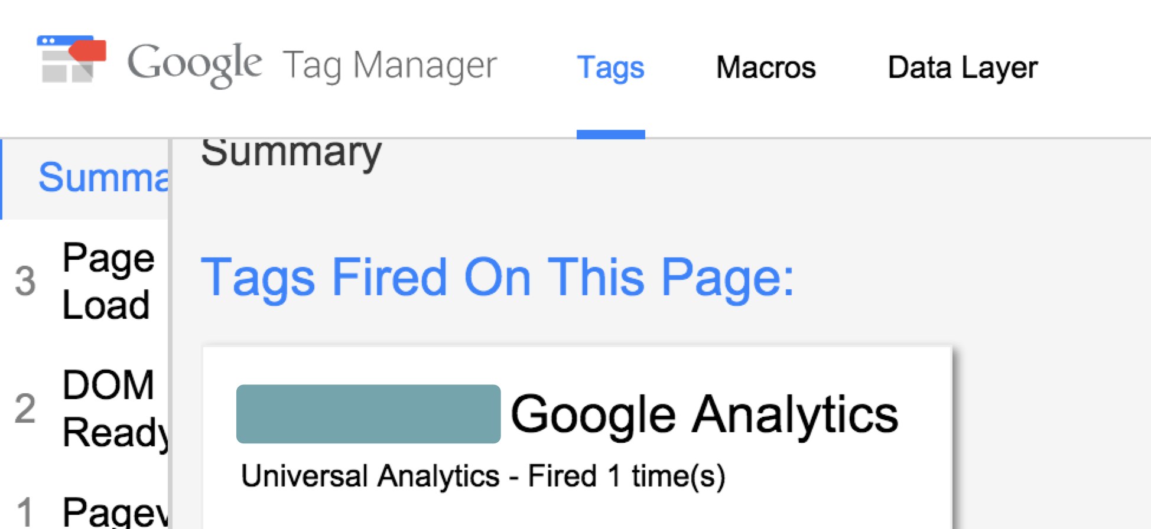Click the Universal Analytics fired count text
This screenshot has height=529, width=1151.
pyautogui.click(x=483, y=476)
